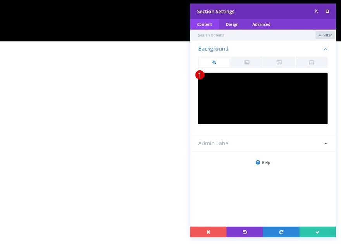The height and width of the screenshot is (244, 341).
Task: Click the blue redo button
Action: 281,232
